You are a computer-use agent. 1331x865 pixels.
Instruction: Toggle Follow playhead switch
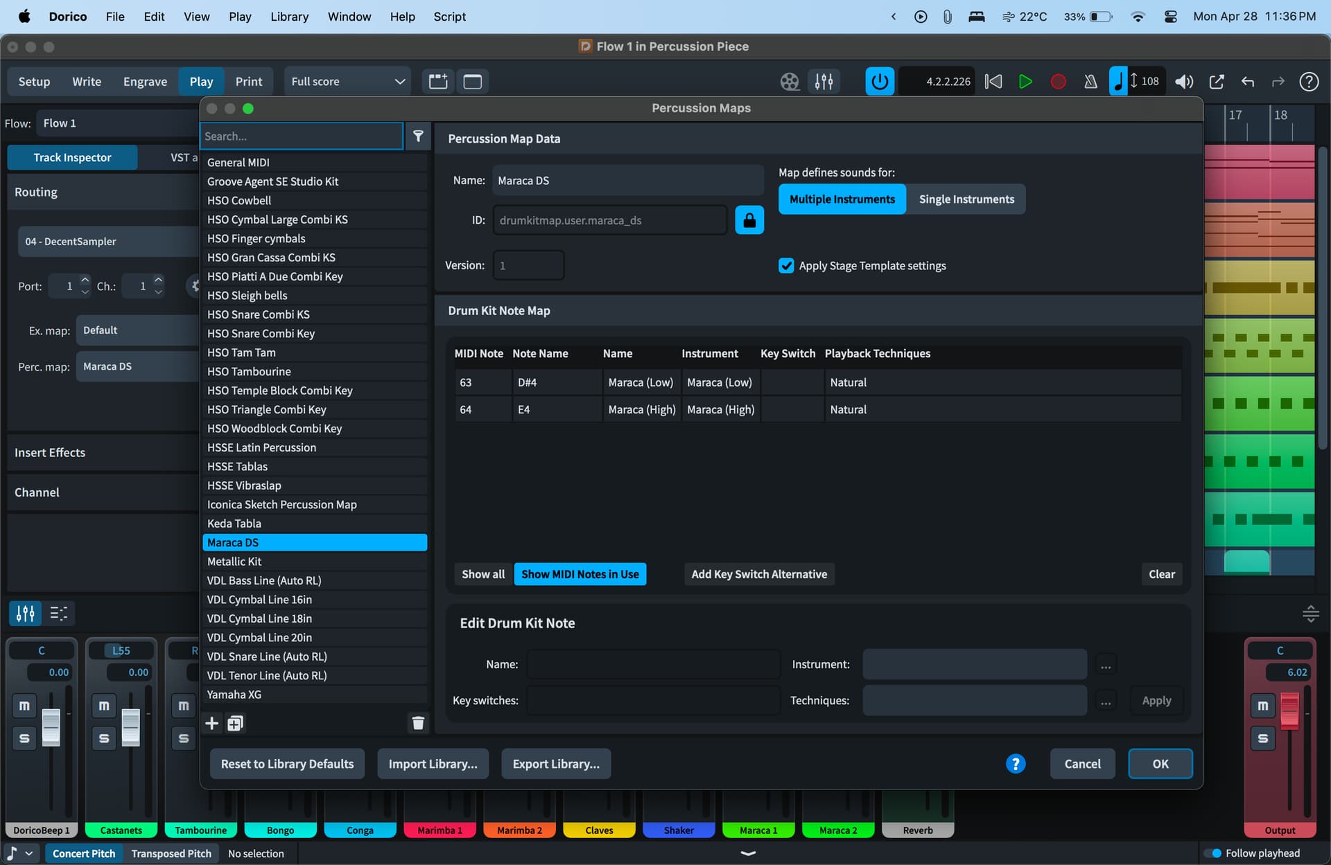pyautogui.click(x=1212, y=853)
